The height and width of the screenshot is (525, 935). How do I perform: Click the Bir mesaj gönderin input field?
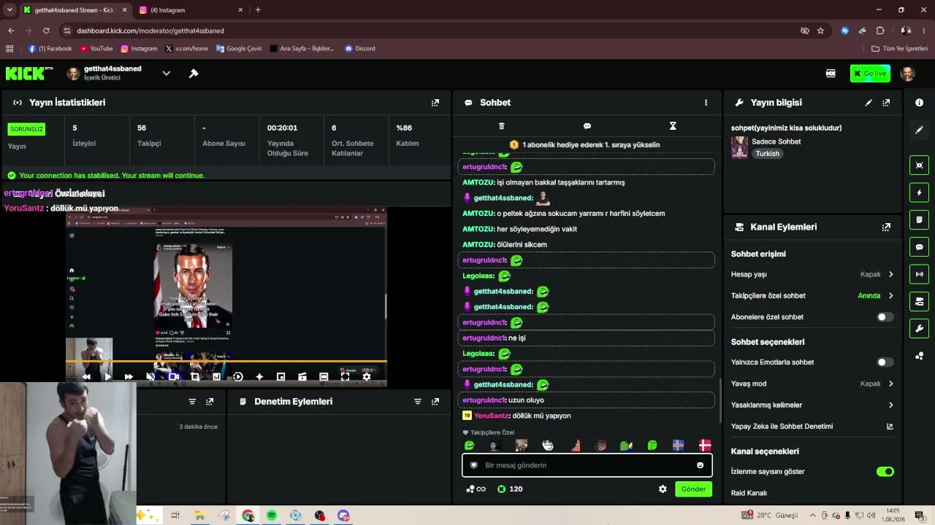click(x=587, y=465)
